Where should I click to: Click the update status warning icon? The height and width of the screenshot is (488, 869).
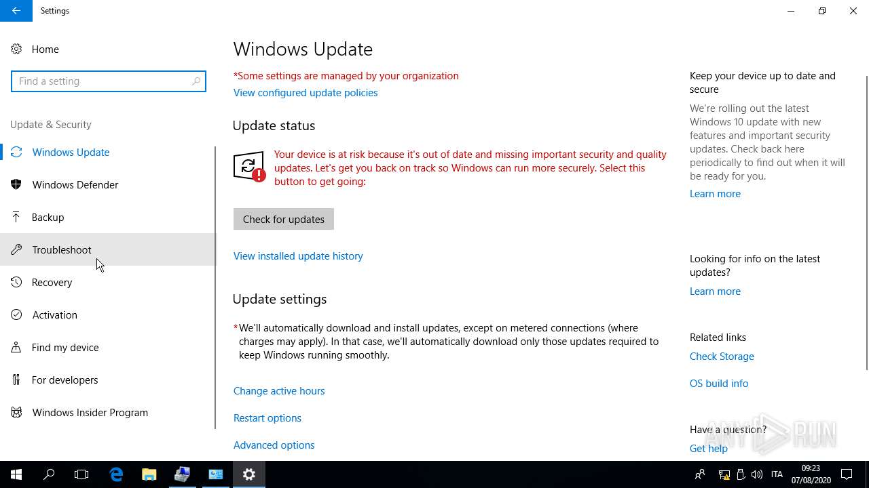(249, 167)
